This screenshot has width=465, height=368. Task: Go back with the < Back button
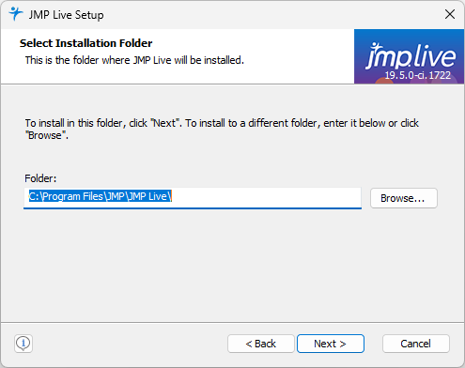pos(261,344)
